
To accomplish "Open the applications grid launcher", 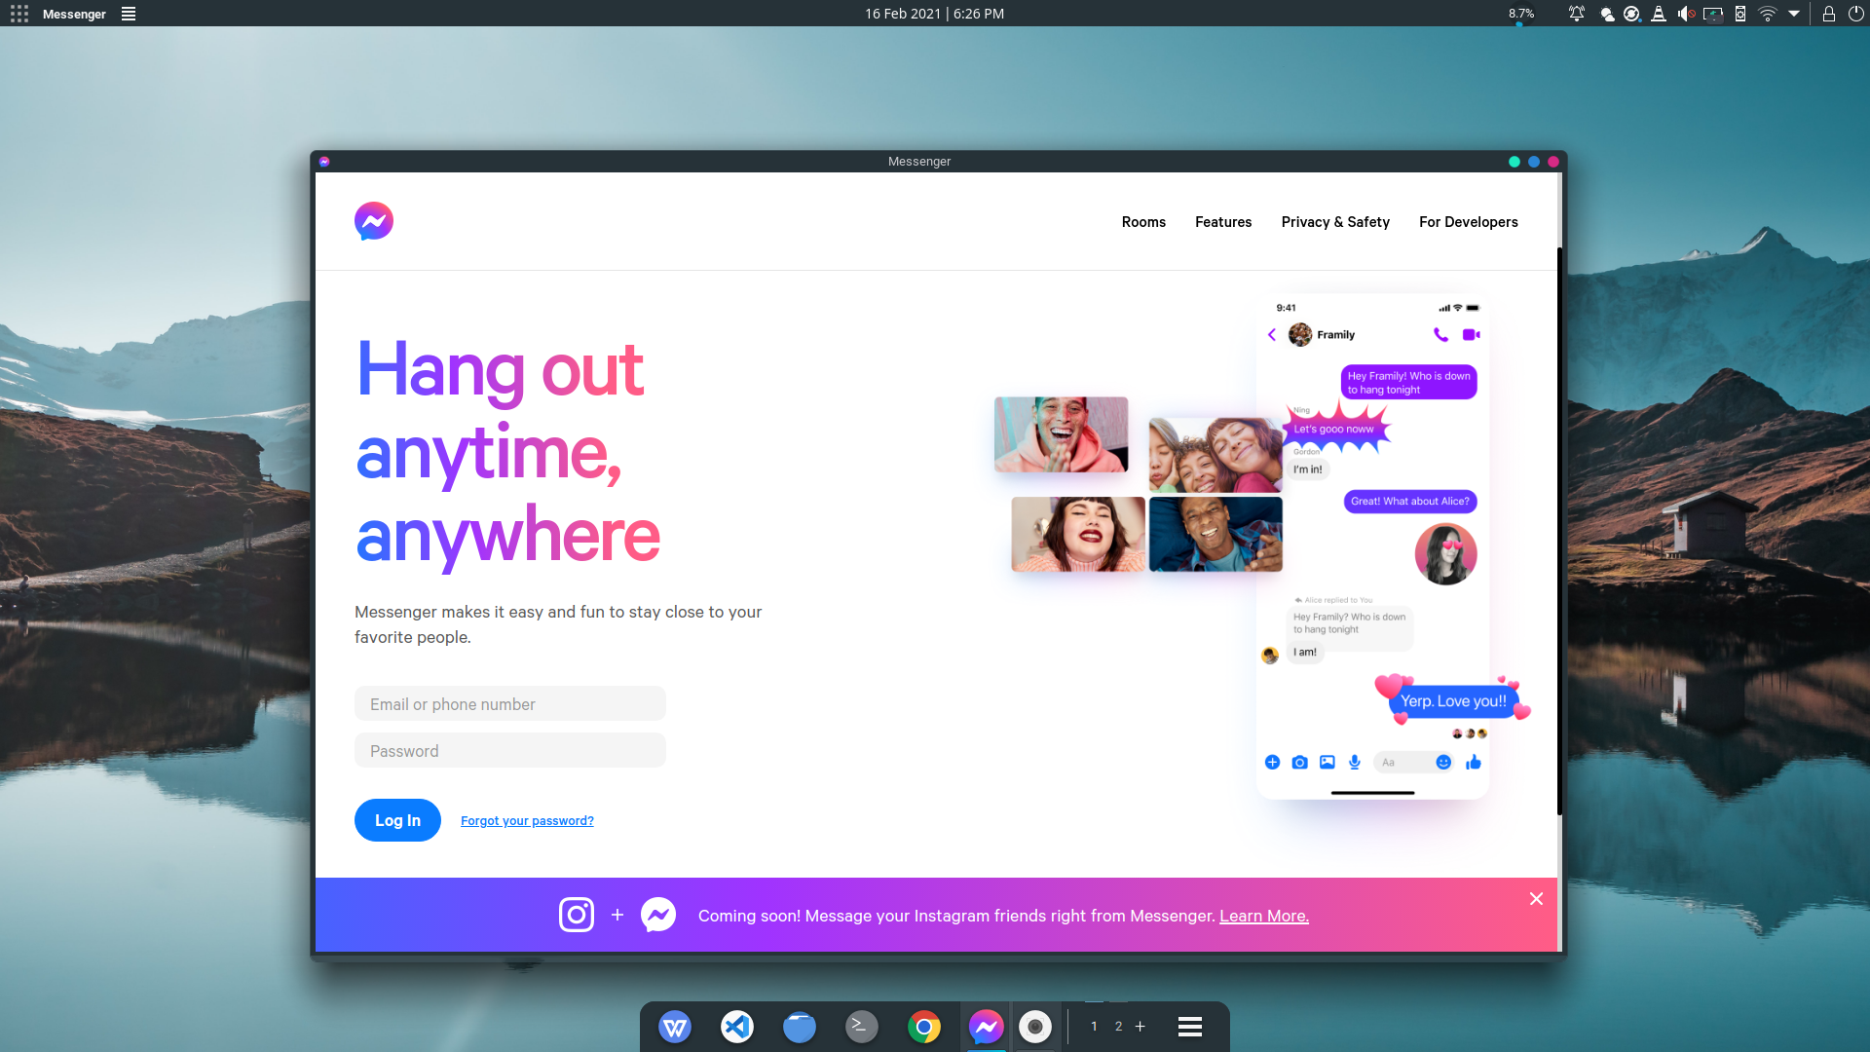I will [19, 14].
